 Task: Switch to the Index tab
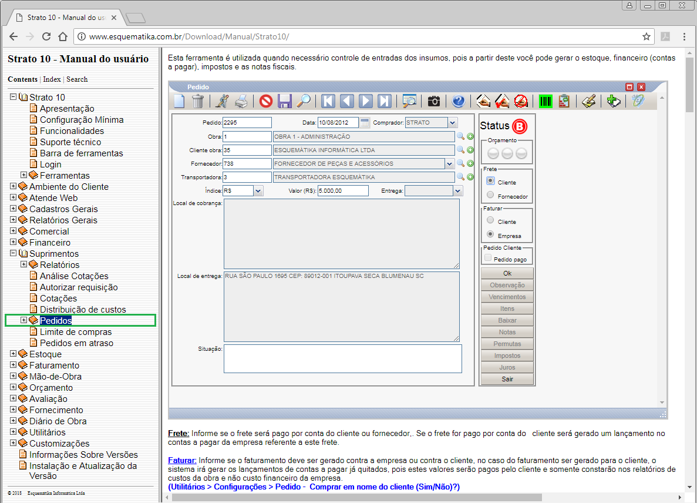[52, 79]
